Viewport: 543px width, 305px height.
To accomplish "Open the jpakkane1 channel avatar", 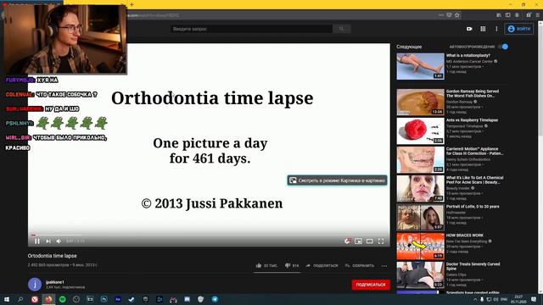I will [35, 285].
